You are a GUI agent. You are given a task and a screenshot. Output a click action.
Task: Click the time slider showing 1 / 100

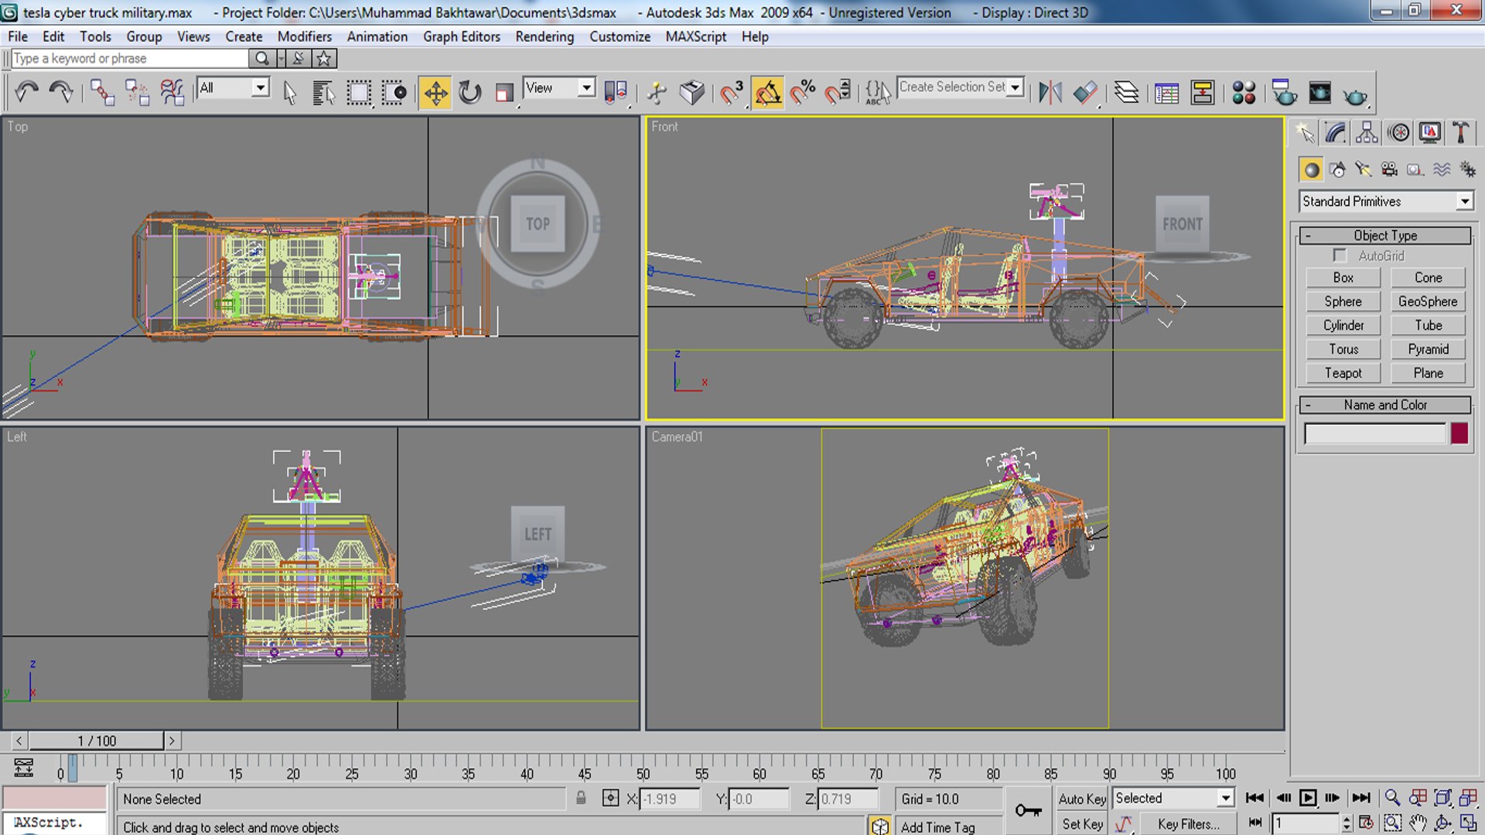coord(97,741)
